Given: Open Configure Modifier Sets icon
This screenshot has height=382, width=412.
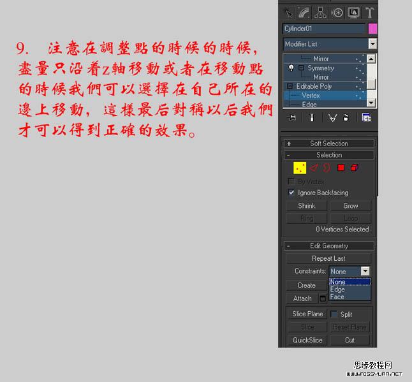Looking at the screenshot, I should pyautogui.click(x=366, y=117).
